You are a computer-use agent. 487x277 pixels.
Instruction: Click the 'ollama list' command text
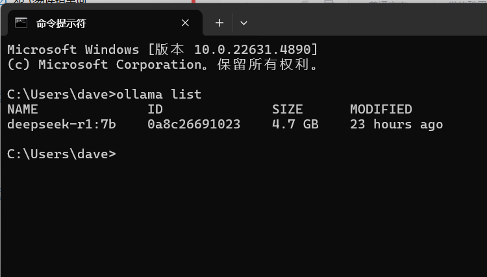point(159,94)
